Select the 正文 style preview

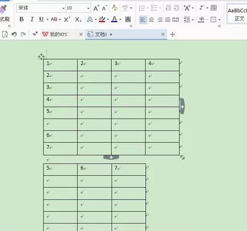pos(237,14)
